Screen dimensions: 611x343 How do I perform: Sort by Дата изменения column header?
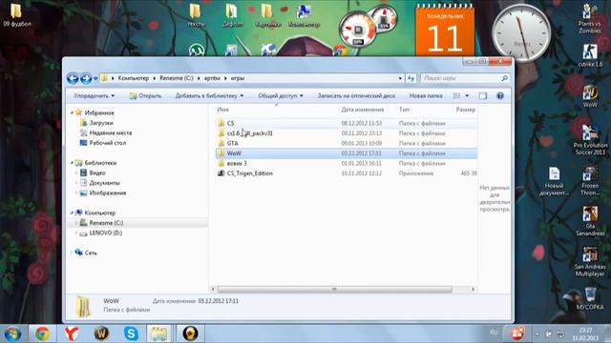coord(363,110)
